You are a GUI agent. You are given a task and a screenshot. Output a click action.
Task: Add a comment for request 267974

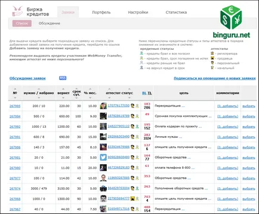(x=227, y=188)
